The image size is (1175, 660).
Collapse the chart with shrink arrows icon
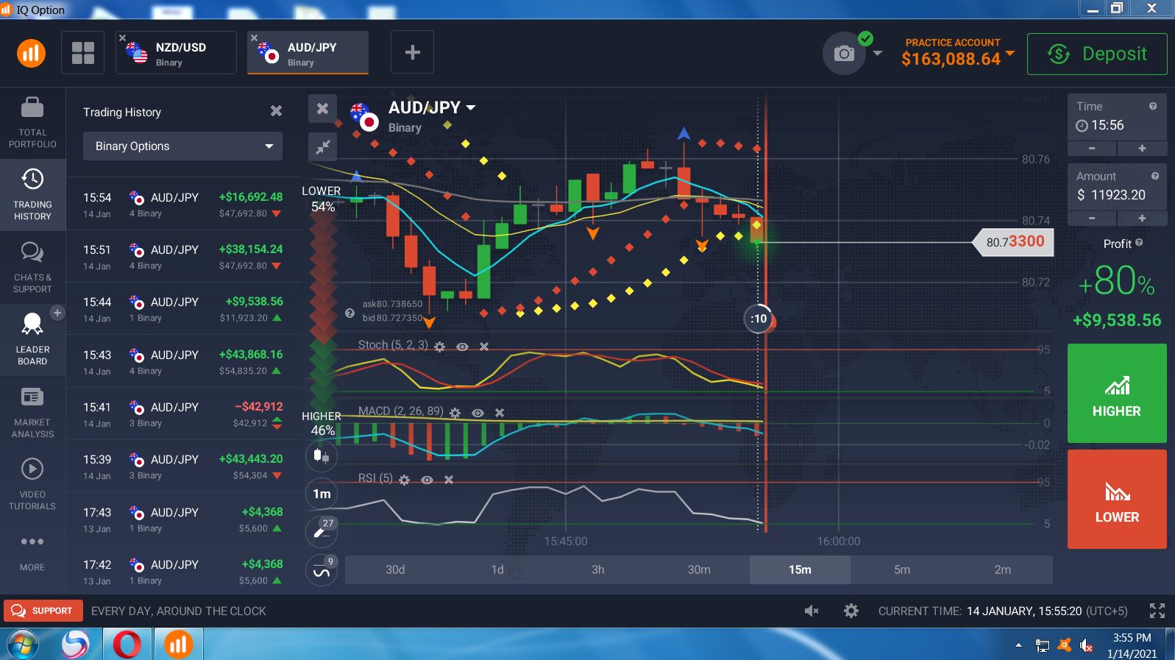[322, 146]
